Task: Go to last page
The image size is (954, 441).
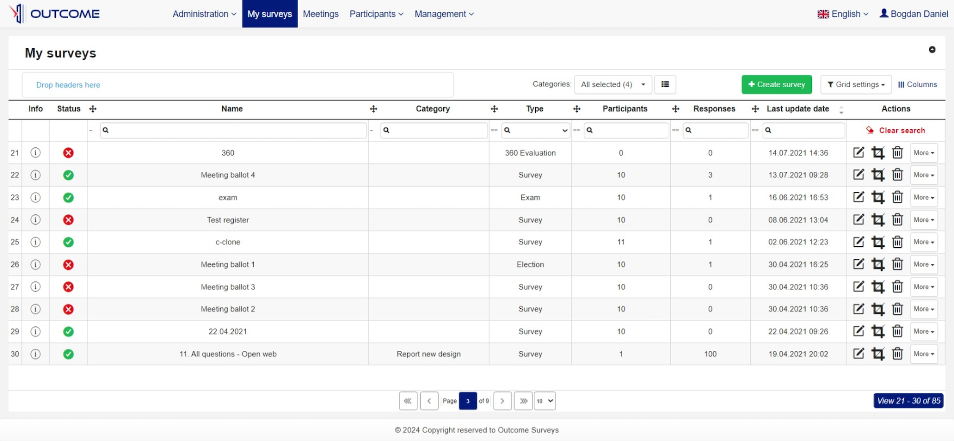Action: (x=524, y=401)
